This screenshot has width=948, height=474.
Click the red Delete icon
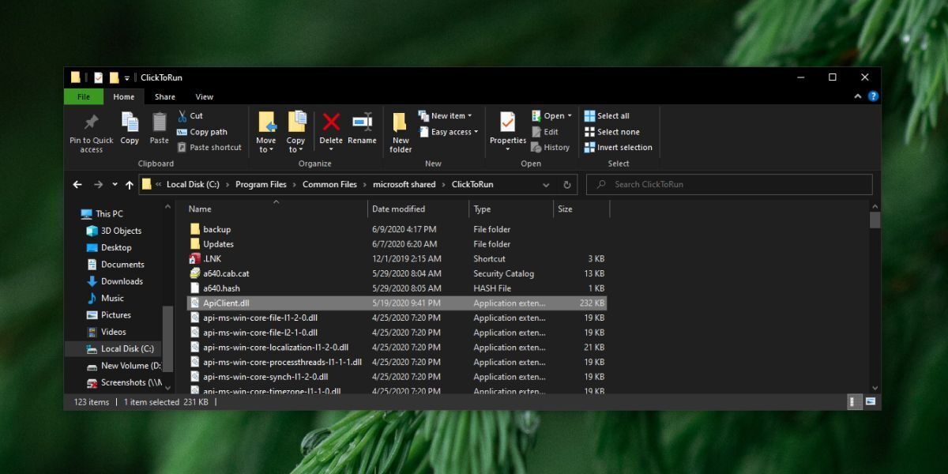coord(331,122)
